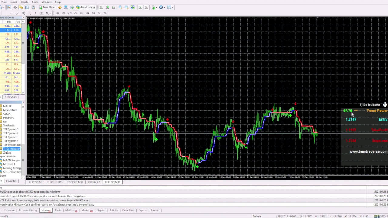Open the www.trendreverse.com link

click(x=368, y=151)
